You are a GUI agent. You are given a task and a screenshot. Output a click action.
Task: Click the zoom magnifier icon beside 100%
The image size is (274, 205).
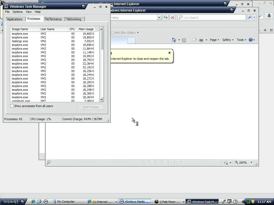pyautogui.click(x=237, y=163)
